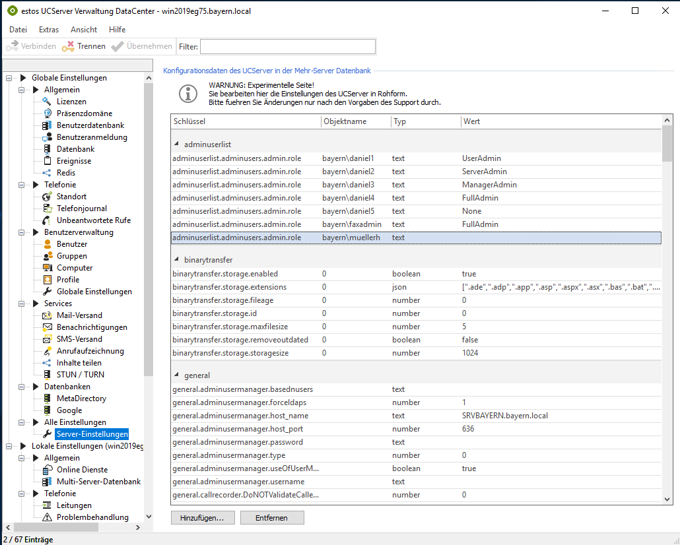This screenshot has height=545, width=680.
Task: Click the Telefonjournal icon
Action: (47, 208)
